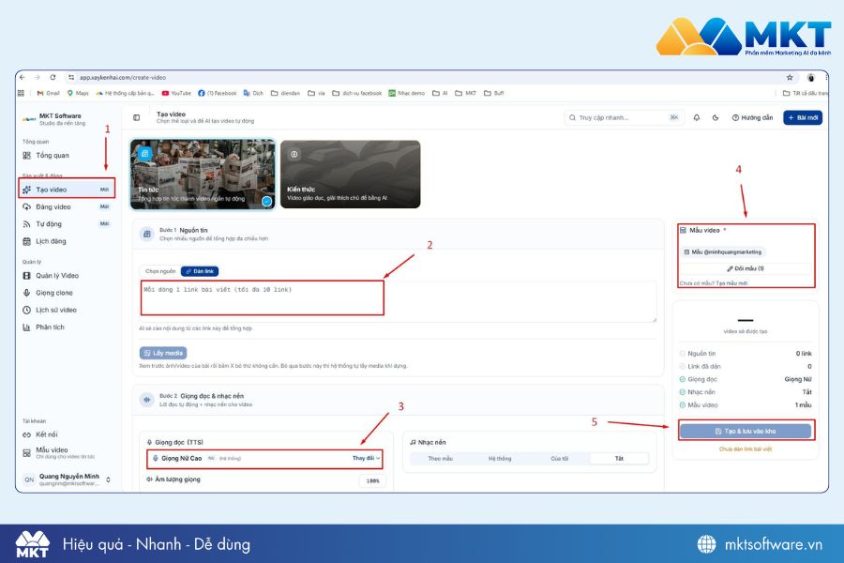844x563 pixels.
Task: Open the dịch vụ facebook bookmark folder
Action: pos(357,93)
